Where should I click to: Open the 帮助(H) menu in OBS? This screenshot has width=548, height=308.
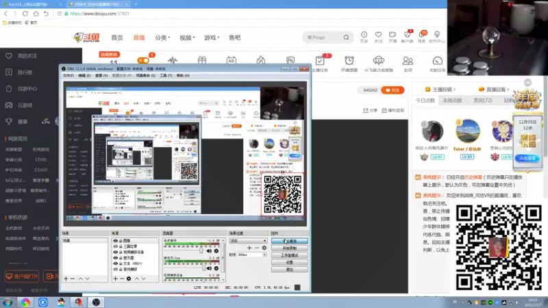point(183,75)
